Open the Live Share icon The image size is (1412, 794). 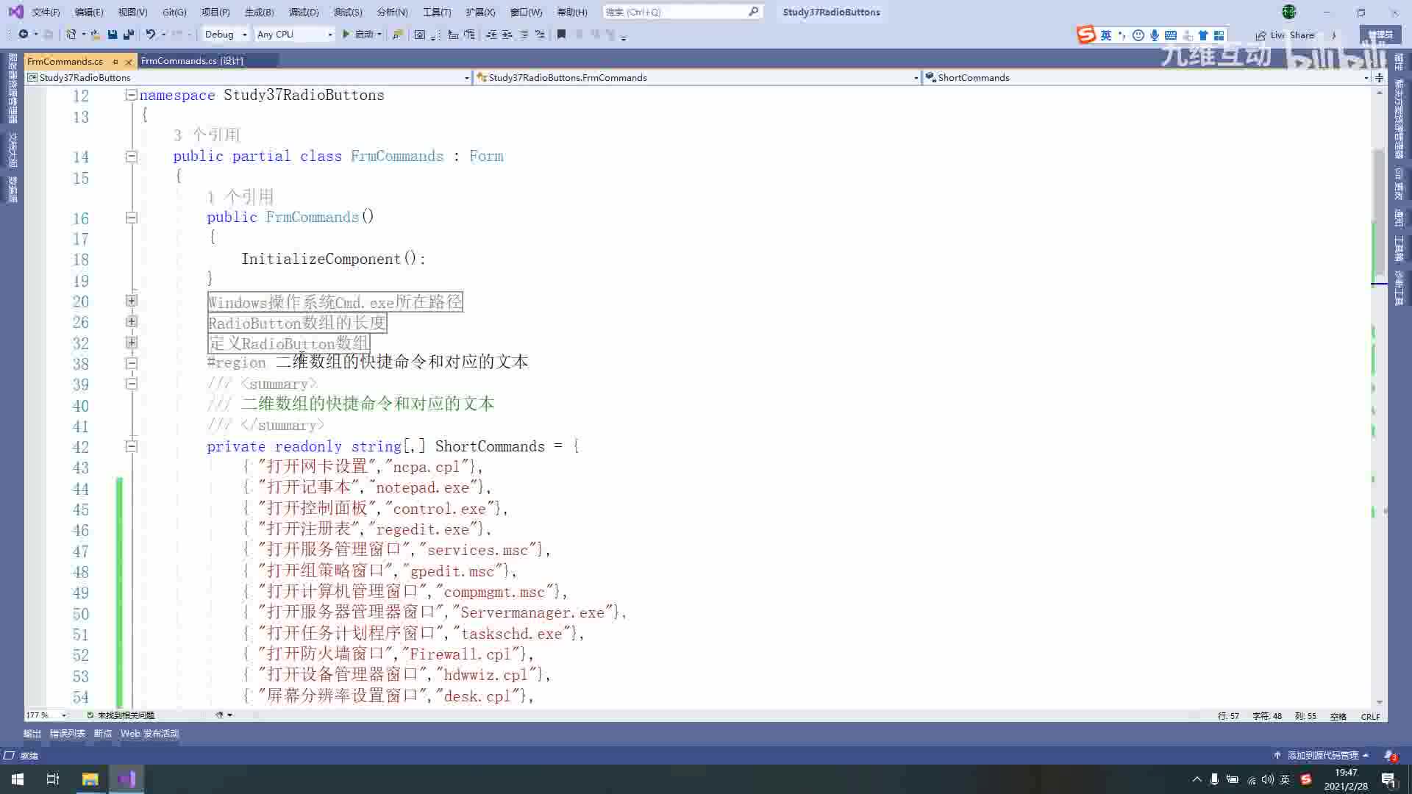(x=1261, y=35)
